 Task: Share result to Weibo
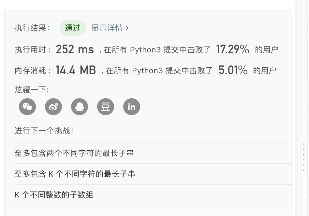tap(53, 107)
